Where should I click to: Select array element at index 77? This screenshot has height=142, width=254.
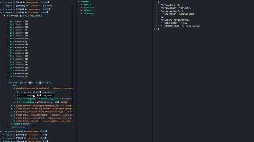tap(19, 71)
